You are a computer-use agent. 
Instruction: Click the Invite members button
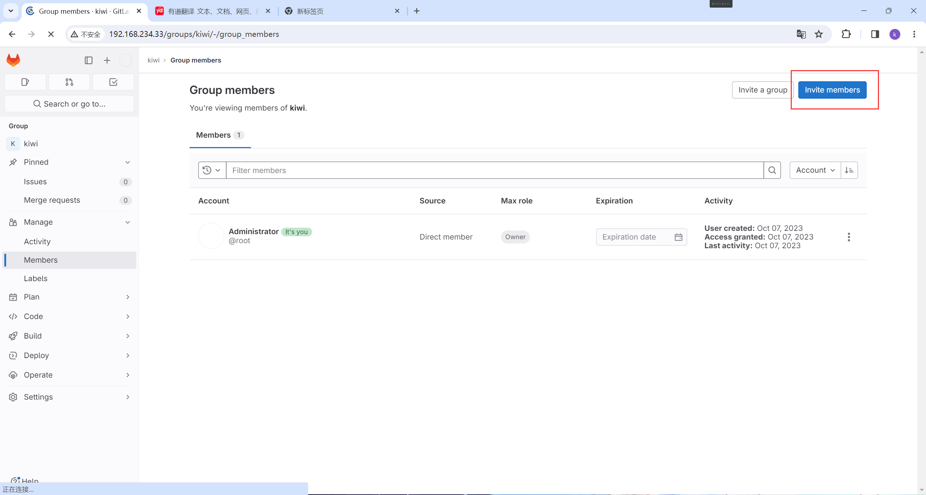(832, 90)
